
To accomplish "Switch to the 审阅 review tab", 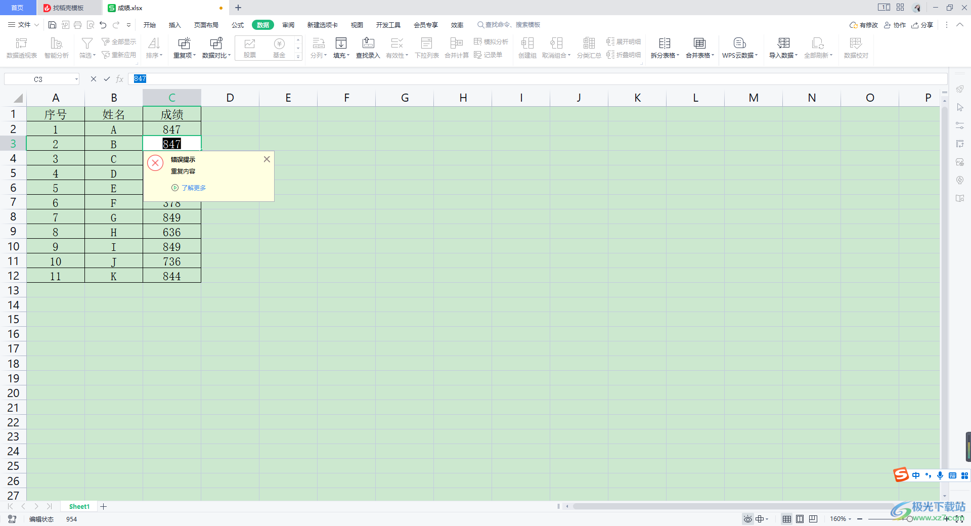I will click(288, 25).
